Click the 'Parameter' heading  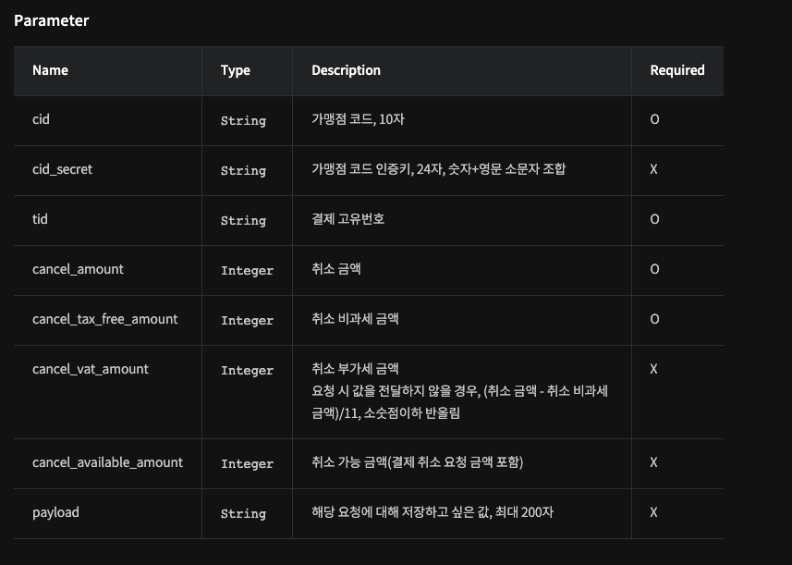coord(52,20)
